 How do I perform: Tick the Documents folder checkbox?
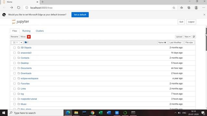(14, 68)
